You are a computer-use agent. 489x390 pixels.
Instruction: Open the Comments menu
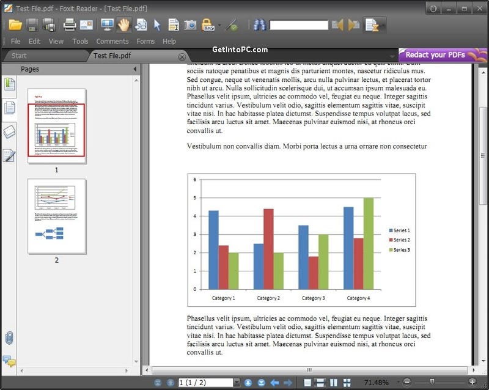coord(112,41)
